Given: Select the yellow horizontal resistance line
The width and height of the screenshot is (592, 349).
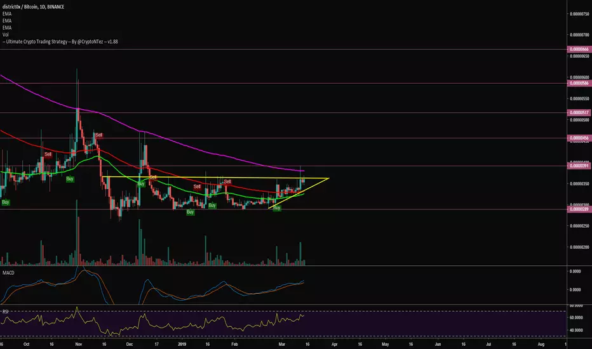Looking at the screenshot, I should [x=215, y=177].
